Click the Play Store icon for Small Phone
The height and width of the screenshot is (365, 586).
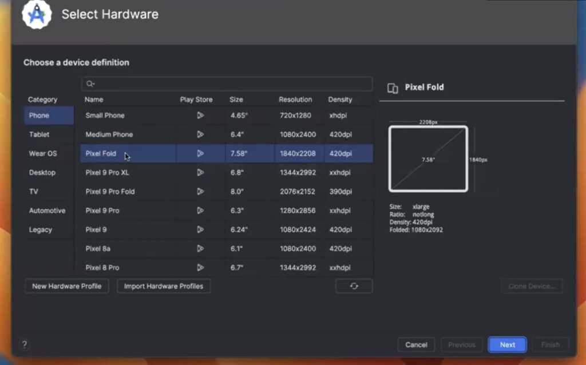coord(201,115)
